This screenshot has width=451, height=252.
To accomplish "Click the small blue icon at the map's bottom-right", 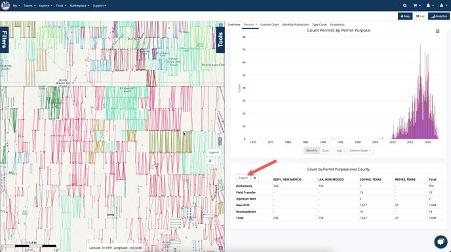I will 221,247.
